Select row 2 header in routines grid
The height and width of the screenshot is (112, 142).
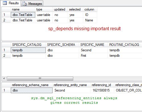tap(6, 56)
